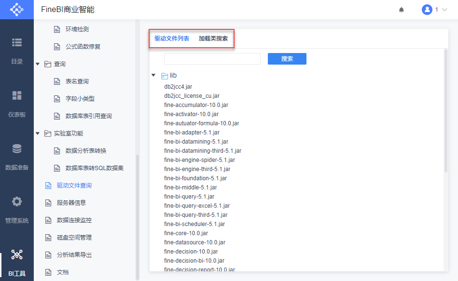The height and width of the screenshot is (281, 458).
Task: Select fine-core-10.0.jar file
Action: coord(186,233)
